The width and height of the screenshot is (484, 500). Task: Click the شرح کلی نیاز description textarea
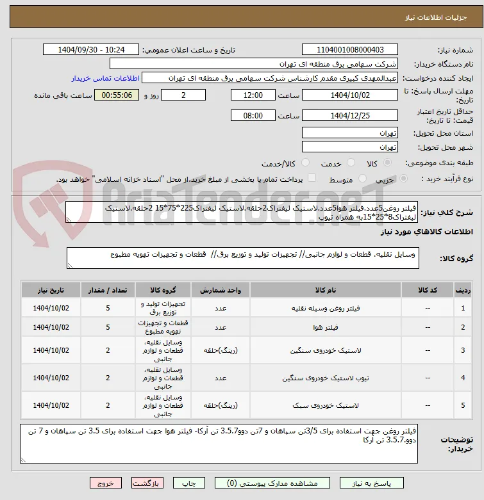[242, 212]
